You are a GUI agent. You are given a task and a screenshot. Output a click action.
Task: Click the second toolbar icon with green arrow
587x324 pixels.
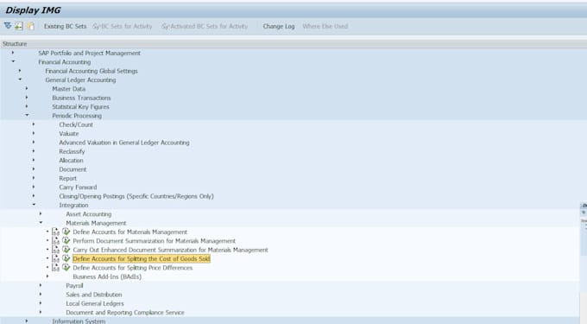(19, 26)
